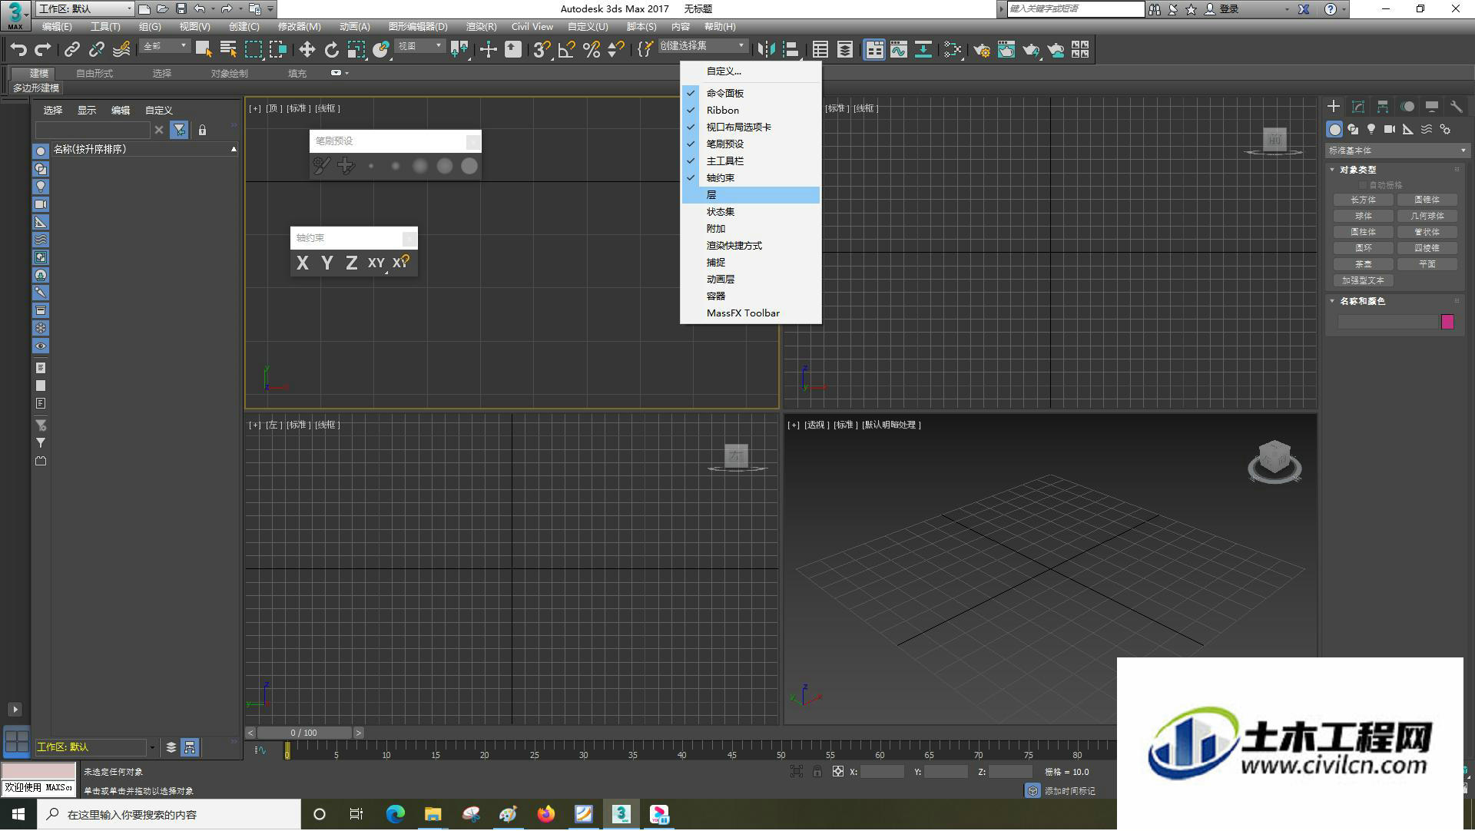Viewport: 1475px width, 831px height.
Task: Toggle the explorer filter funnel button
Action: click(x=179, y=130)
